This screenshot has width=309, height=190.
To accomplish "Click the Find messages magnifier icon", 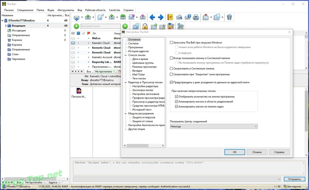I will pyautogui.click(x=179, y=17).
